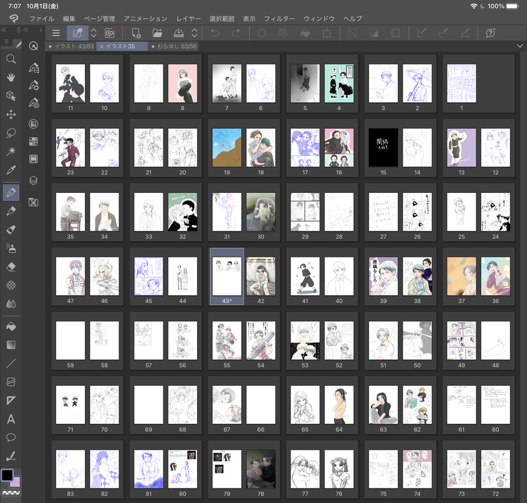Open the Clip Studio Paint logo menu
This screenshot has width=527, height=503.
[14, 18]
